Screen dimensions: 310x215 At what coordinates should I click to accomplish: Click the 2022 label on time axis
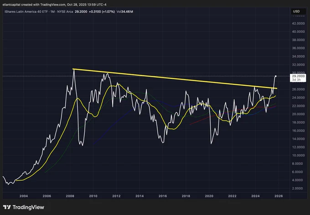pyautogui.click(x=232, y=196)
